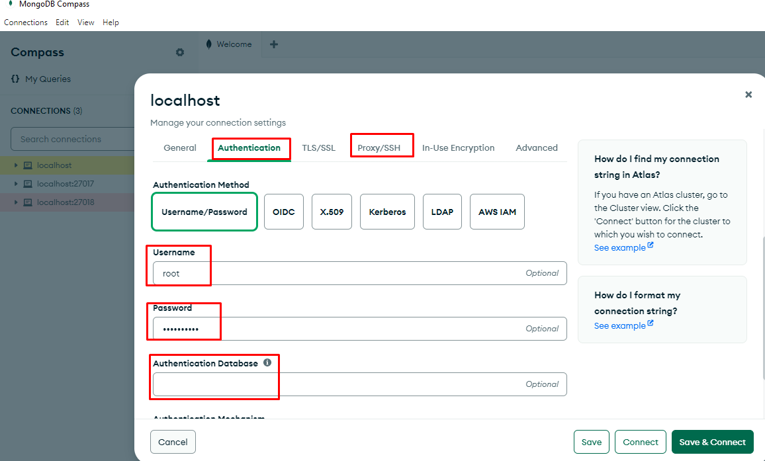Image resolution: width=765 pixels, height=461 pixels.
Task: Open See example link for Atlas connection string
Action: click(619, 247)
